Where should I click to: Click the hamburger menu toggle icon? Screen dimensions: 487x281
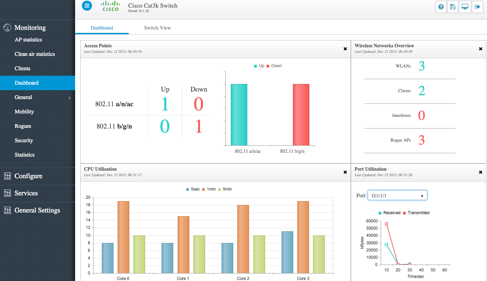pos(87,5)
